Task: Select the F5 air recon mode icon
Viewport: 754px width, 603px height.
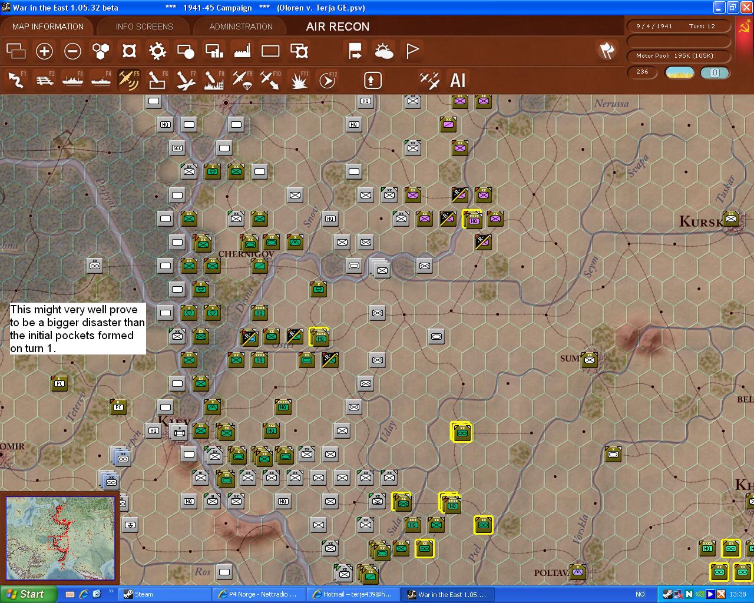Action: (129, 79)
